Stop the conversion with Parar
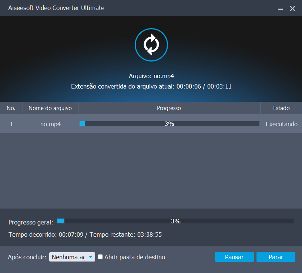Screen dimensions: 302x273 click(276, 257)
